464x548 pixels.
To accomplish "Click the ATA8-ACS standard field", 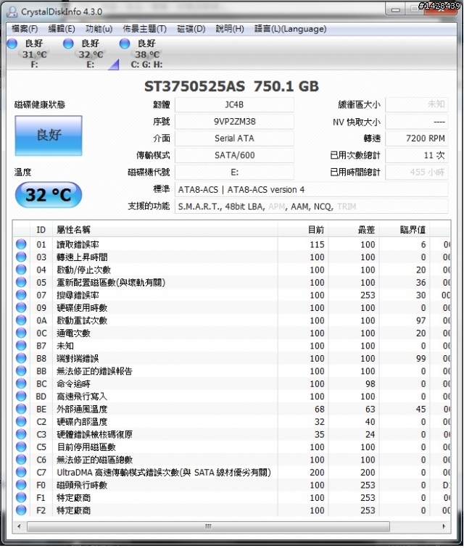I will tap(312, 189).
